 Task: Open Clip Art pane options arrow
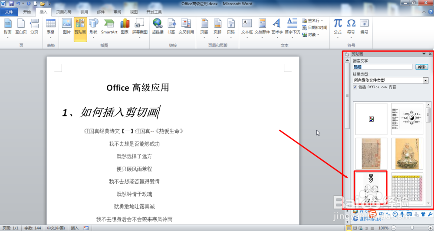424,54
